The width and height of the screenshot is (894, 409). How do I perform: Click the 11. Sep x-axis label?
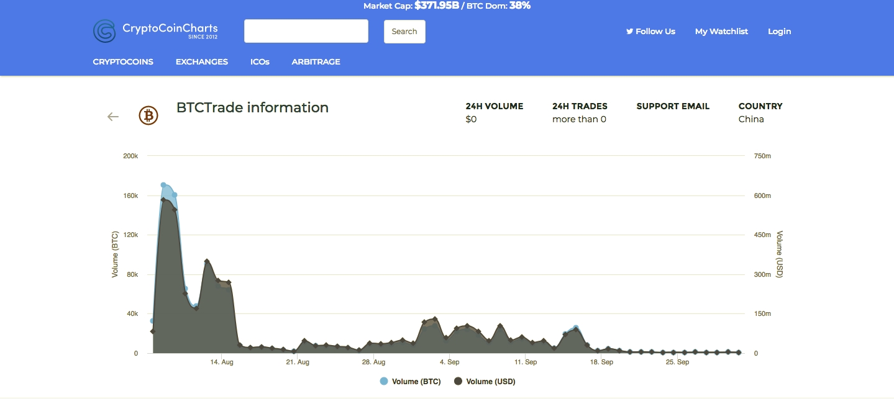526,362
